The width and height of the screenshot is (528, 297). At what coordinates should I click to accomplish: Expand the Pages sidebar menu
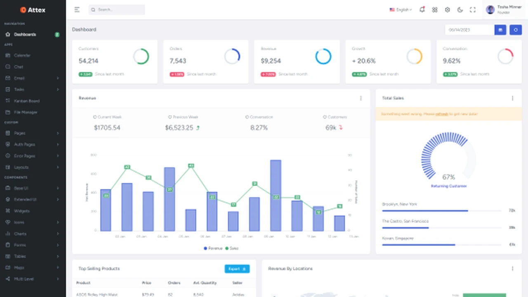point(33,133)
